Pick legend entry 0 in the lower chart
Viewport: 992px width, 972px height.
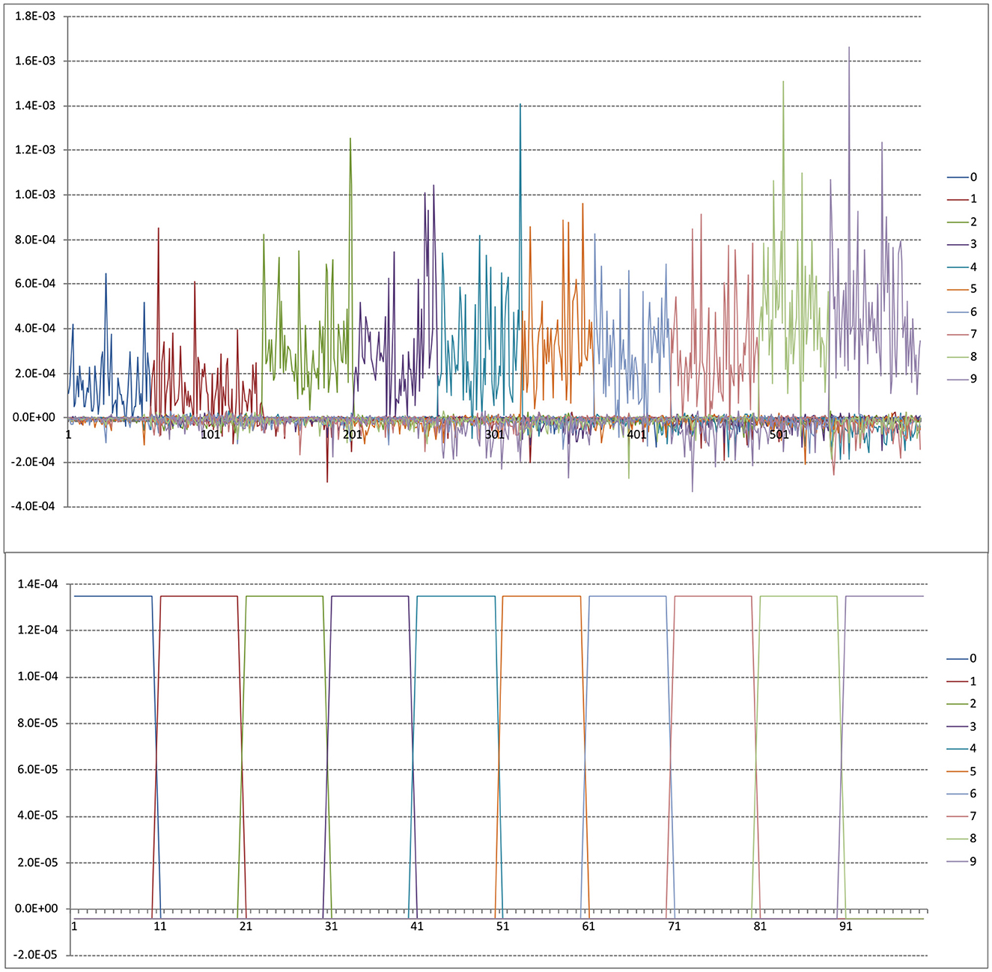tap(962, 658)
